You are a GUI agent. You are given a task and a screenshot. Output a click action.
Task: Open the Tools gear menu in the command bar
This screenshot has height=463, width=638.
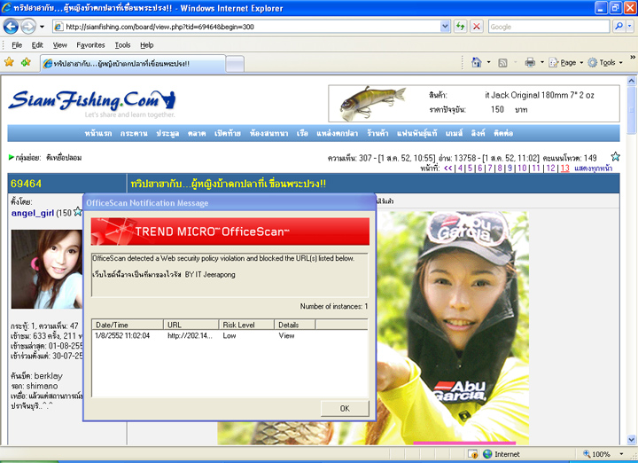[605, 63]
